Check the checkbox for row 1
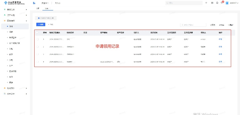Screen dimensions: 240x115 point(38,39)
